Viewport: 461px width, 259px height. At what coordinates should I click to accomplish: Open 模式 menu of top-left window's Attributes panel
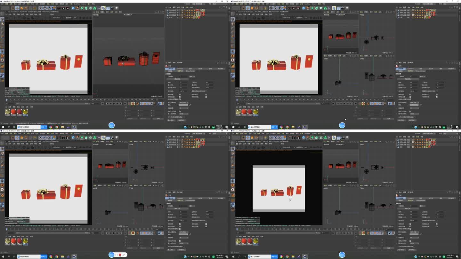click(x=169, y=63)
